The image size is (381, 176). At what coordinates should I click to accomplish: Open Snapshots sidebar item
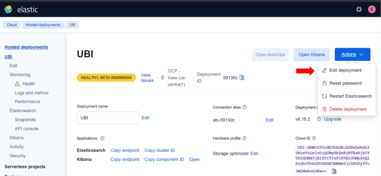point(25,120)
